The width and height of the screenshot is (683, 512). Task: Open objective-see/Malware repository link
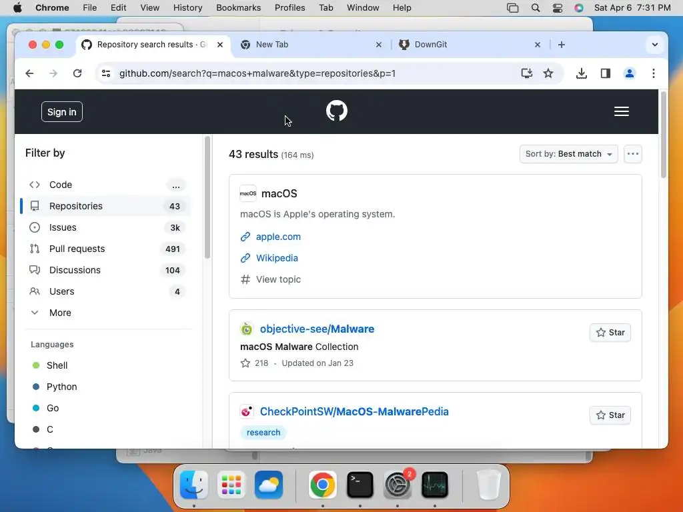(x=317, y=329)
